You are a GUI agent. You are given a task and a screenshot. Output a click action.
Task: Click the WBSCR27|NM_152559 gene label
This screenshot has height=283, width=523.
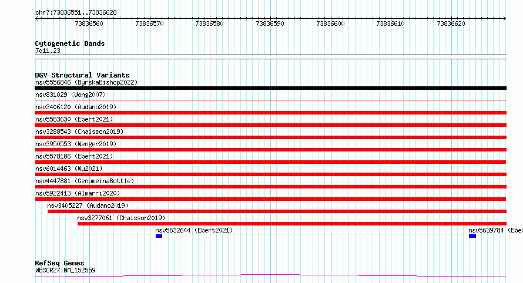[x=65, y=270]
